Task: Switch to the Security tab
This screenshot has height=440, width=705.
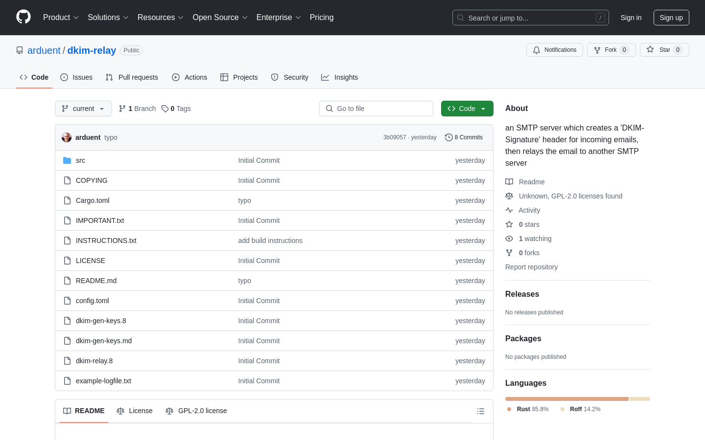Action: (290, 77)
